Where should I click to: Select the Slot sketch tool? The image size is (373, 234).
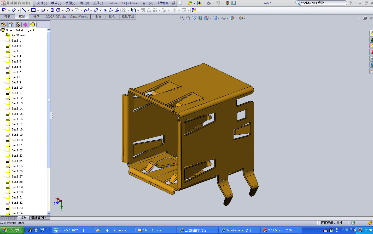tap(43, 10)
